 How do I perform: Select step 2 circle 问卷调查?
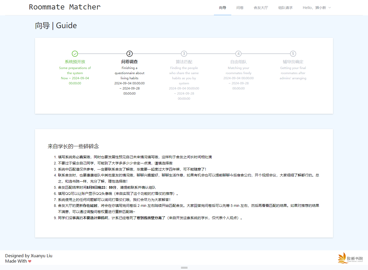(x=130, y=54)
